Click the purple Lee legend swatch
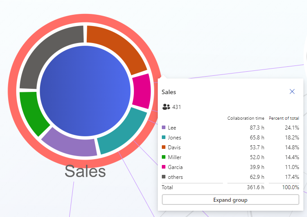Viewport: 307px width, 217px height. click(164, 128)
